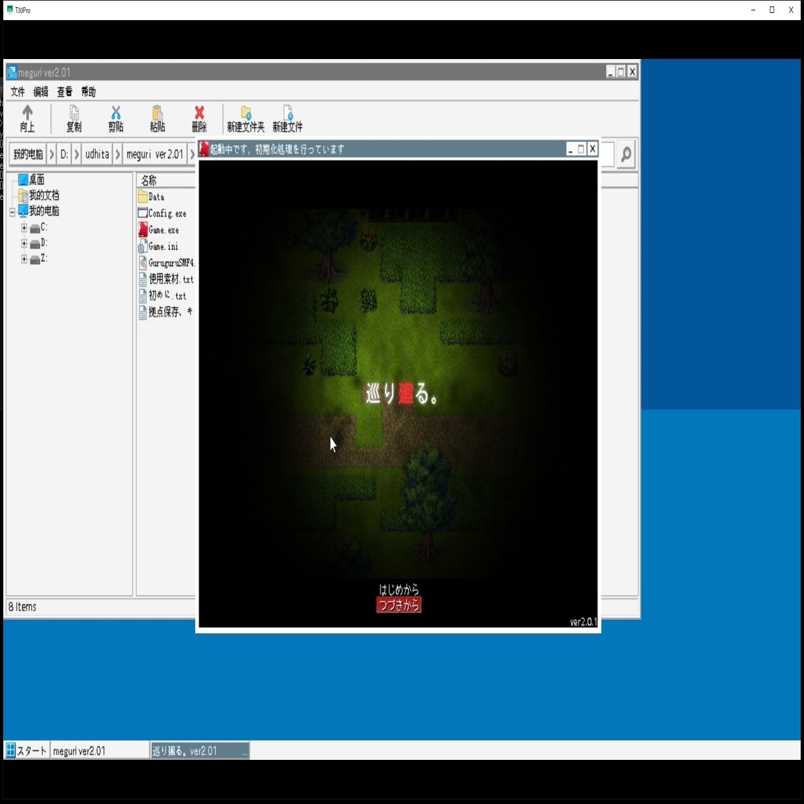Click the Cut (剪贴) scissors icon
Screen dimensions: 804x804
pos(116,113)
